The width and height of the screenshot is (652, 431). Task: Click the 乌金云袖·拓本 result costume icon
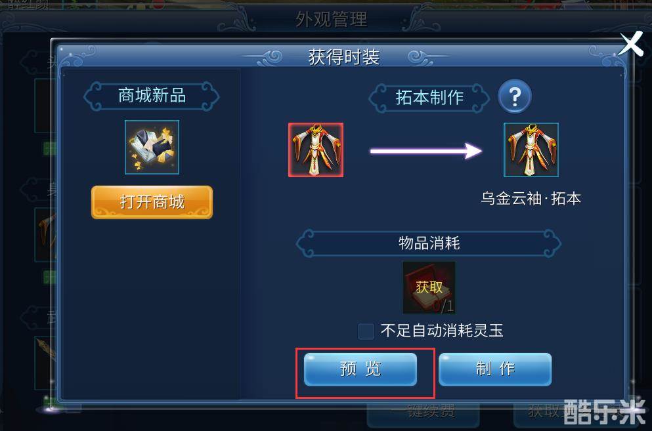(x=531, y=150)
